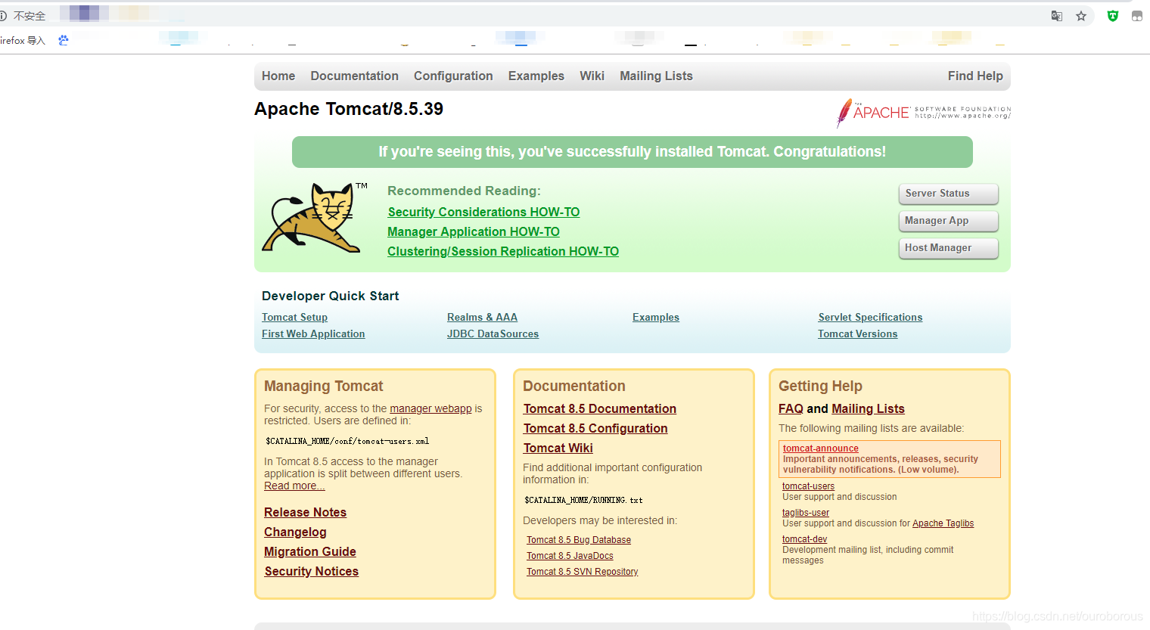Open the Examples menu item in the nav bar
The height and width of the screenshot is (630, 1150).
pos(536,76)
